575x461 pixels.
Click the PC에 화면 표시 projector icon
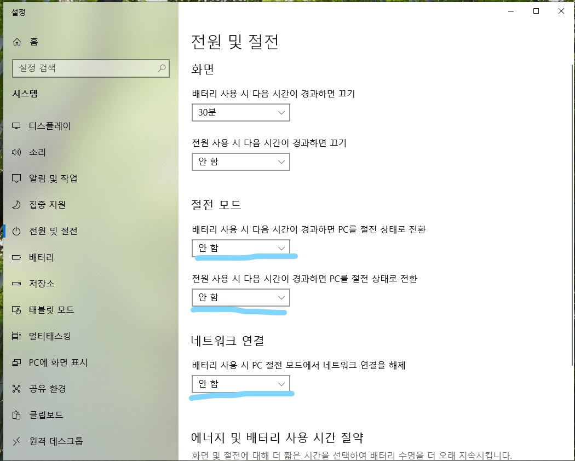pos(16,362)
